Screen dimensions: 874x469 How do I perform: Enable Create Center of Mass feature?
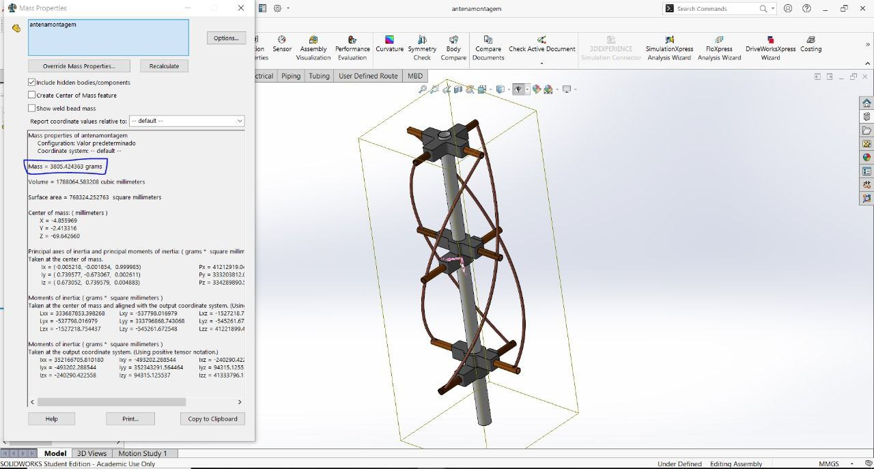pos(32,95)
